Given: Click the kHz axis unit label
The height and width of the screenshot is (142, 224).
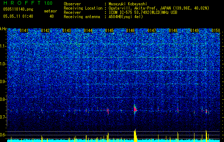Looking at the screenshot, I should tap(3, 29).
